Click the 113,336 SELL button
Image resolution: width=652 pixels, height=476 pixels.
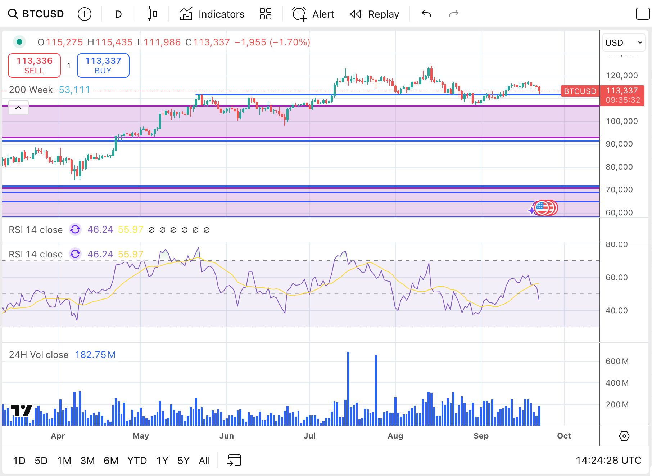[x=34, y=66]
